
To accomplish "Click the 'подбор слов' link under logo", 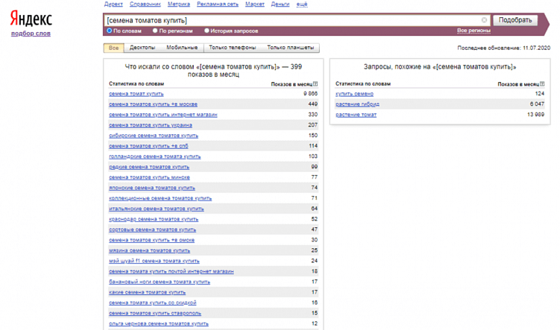I will point(31,34).
